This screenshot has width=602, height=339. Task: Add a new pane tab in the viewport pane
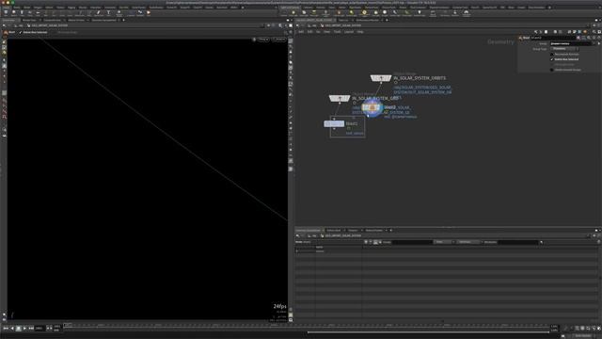coord(123,20)
